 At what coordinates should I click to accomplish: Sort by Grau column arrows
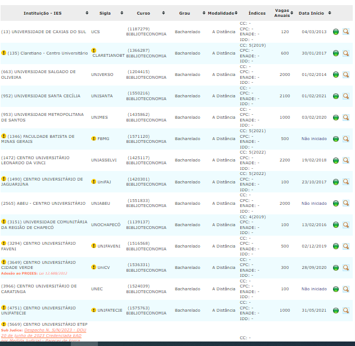coord(204,13)
